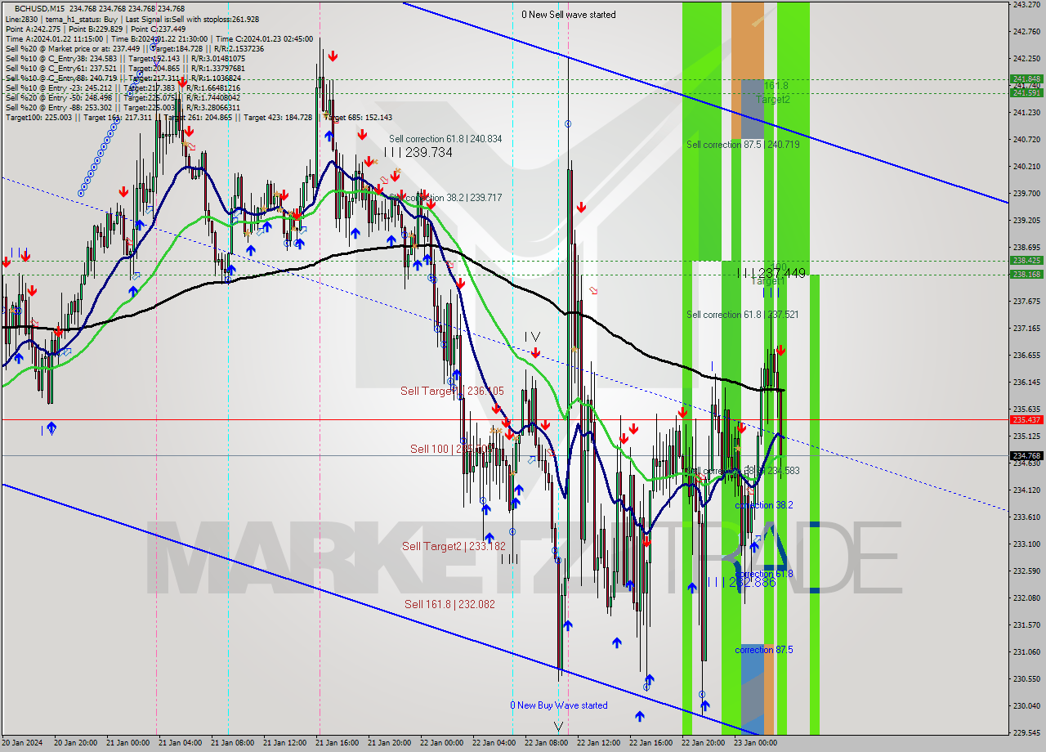Click '22 Jan 20:00' on the time axis
Image resolution: width=1046 pixels, height=752 pixels.
click(704, 743)
